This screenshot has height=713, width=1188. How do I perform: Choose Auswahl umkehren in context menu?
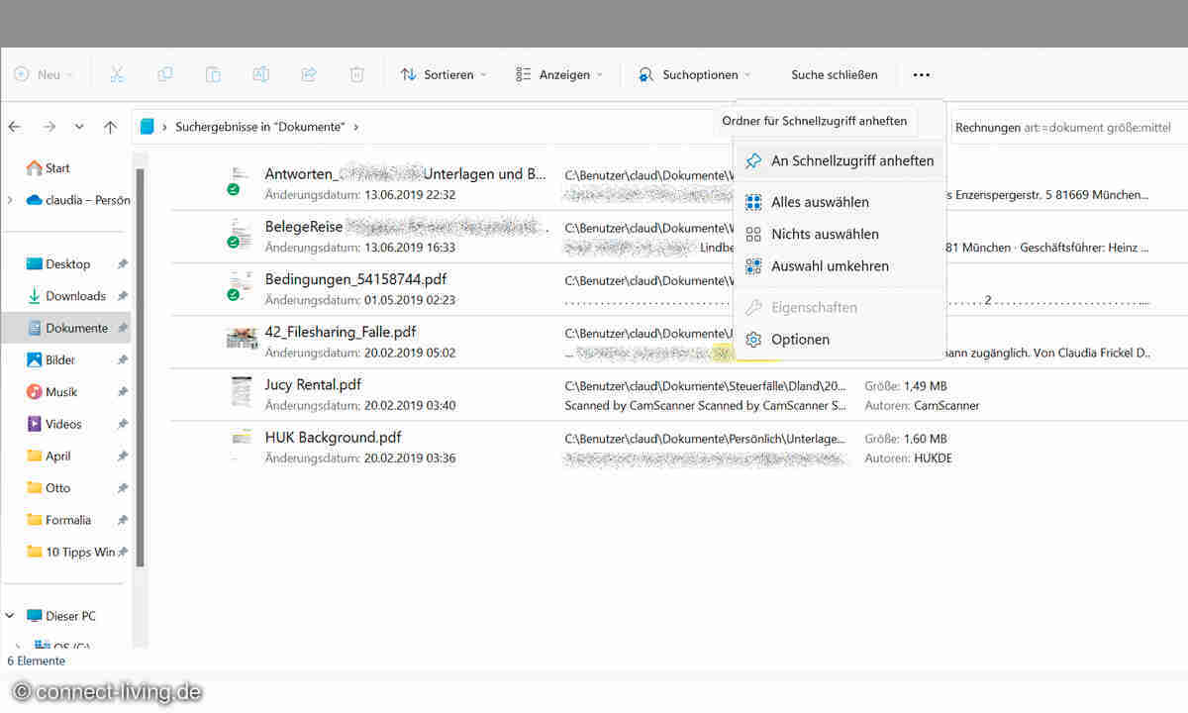coord(830,265)
